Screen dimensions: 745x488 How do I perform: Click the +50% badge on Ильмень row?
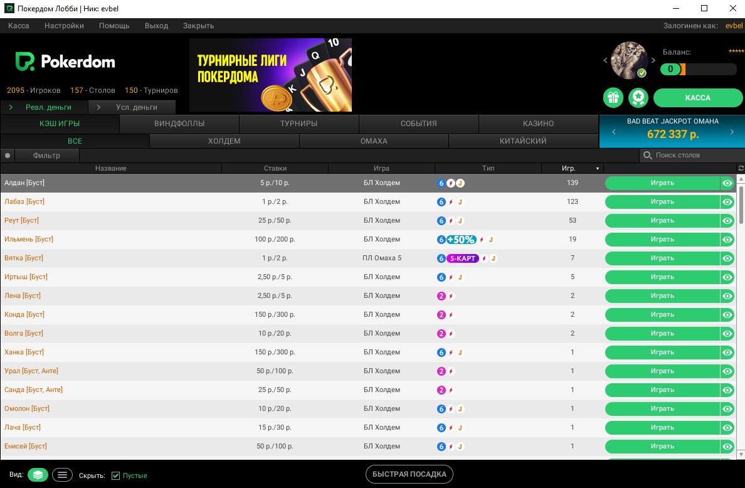[462, 240]
